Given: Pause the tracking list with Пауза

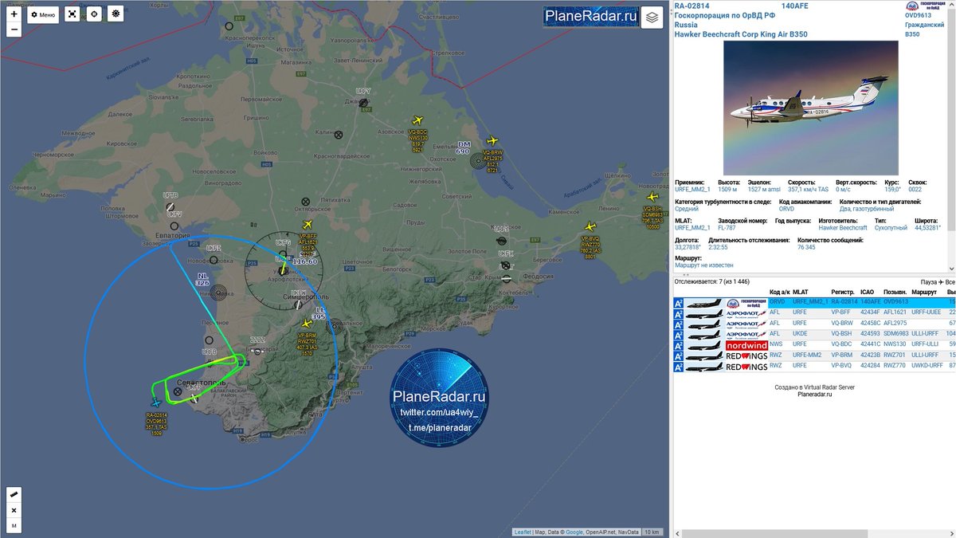Looking at the screenshot, I should coord(928,281).
